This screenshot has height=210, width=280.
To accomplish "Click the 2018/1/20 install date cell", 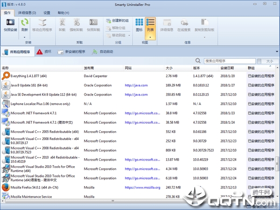I will (x=228, y=76).
